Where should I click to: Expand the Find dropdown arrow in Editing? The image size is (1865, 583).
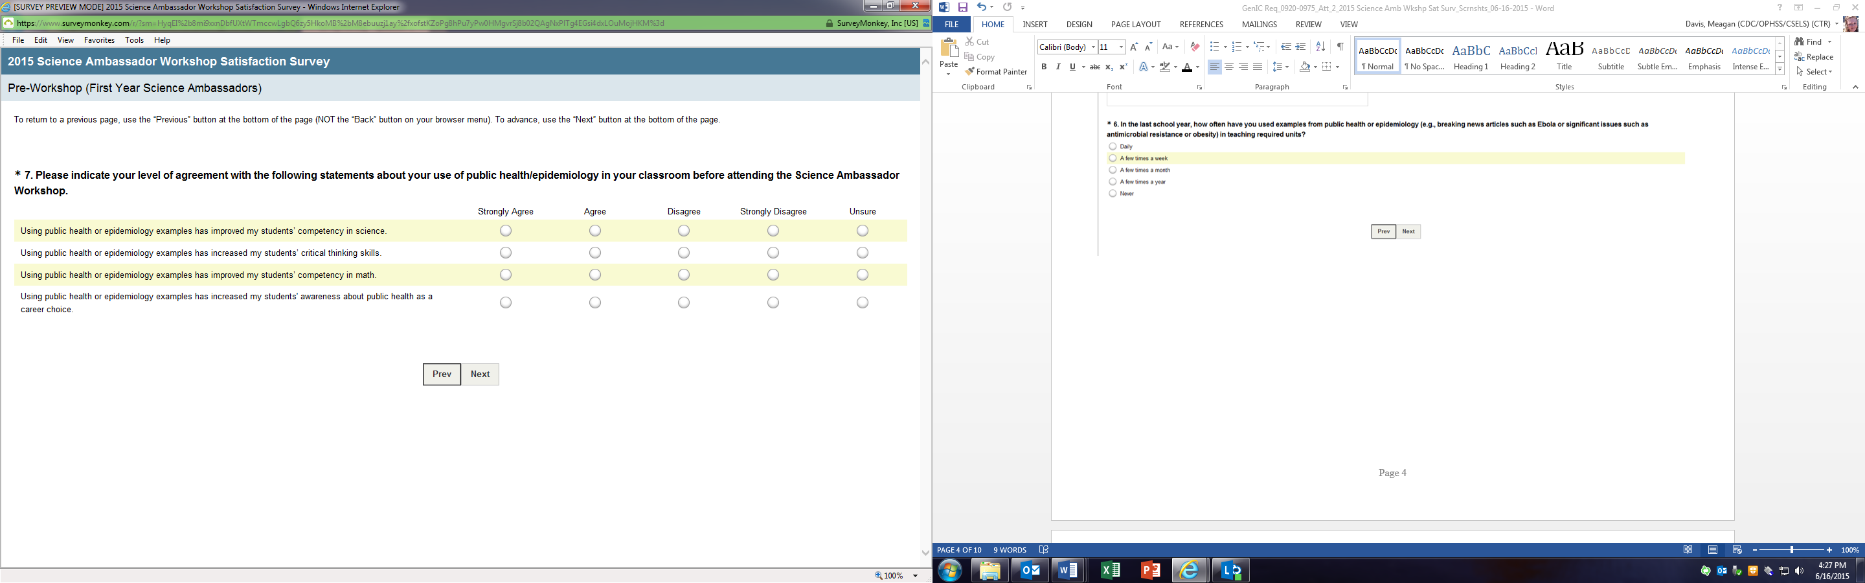point(1829,42)
